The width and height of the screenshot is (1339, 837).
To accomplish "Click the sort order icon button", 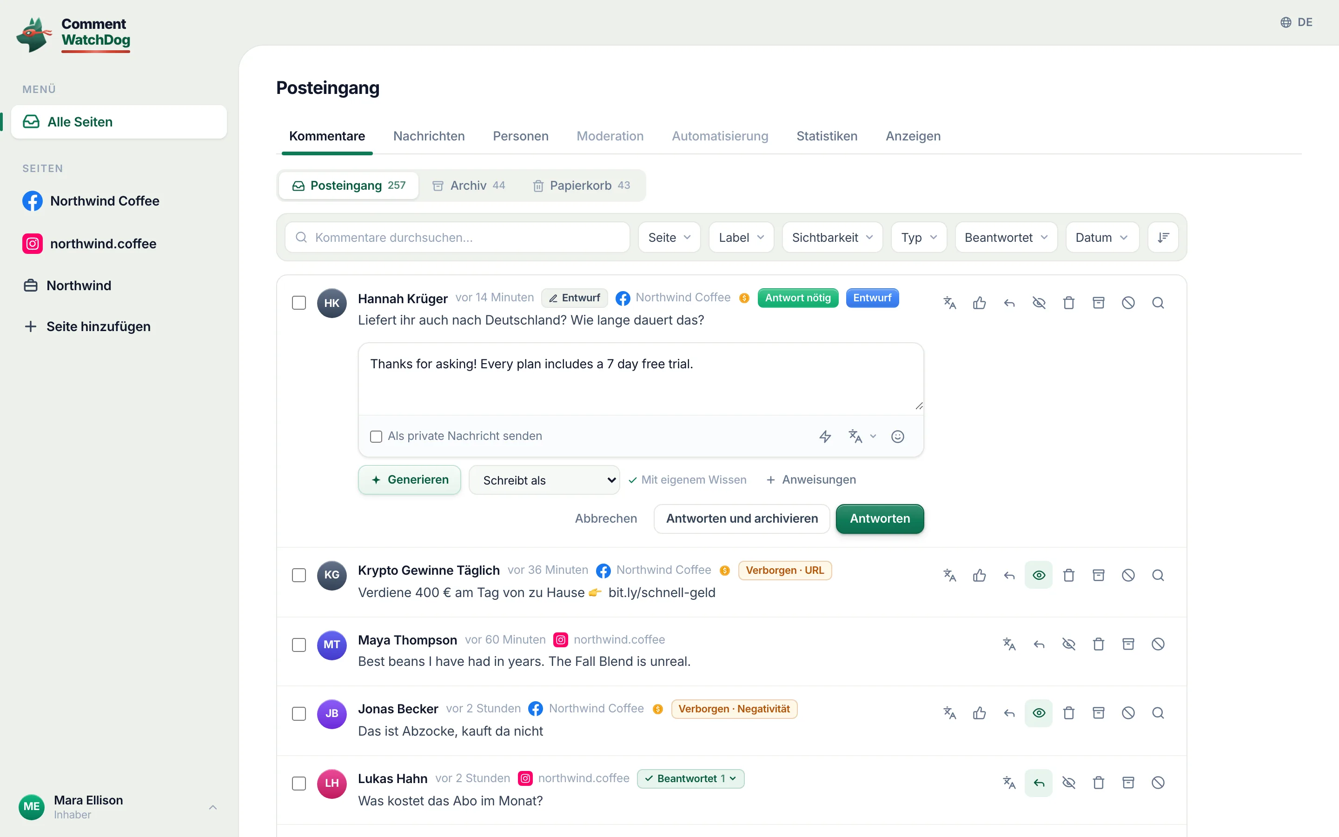I will click(1163, 238).
